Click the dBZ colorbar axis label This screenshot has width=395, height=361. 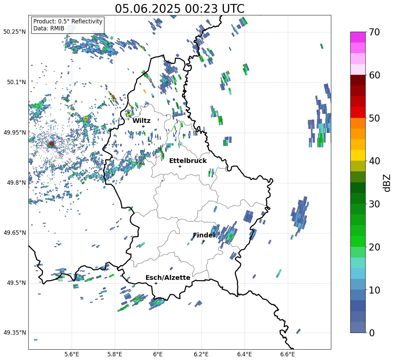(387, 183)
